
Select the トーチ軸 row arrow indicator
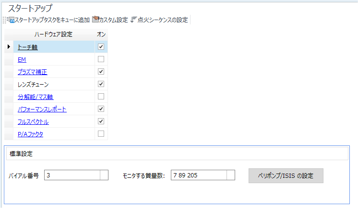click(x=9, y=47)
